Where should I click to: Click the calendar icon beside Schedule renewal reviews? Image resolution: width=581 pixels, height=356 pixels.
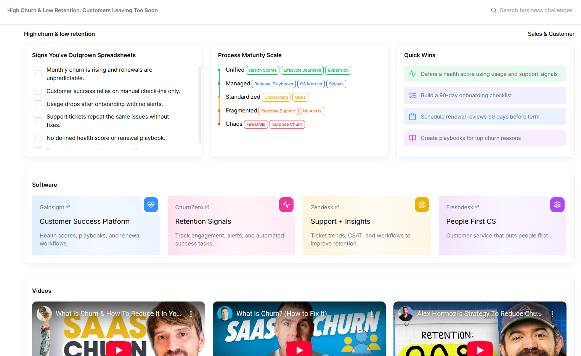412,116
